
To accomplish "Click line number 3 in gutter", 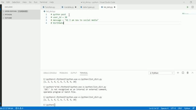I will (x=46, y=20).
